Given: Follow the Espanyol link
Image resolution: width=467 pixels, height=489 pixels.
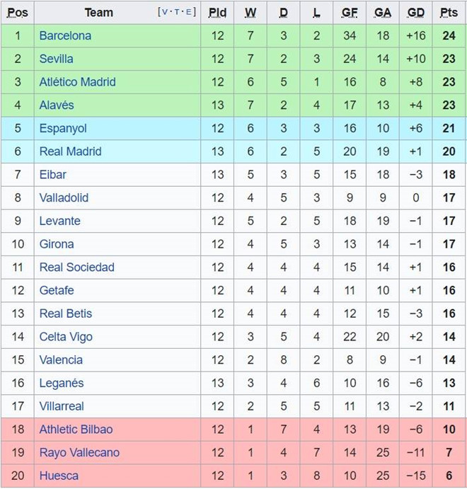Looking at the screenshot, I should [63, 129].
